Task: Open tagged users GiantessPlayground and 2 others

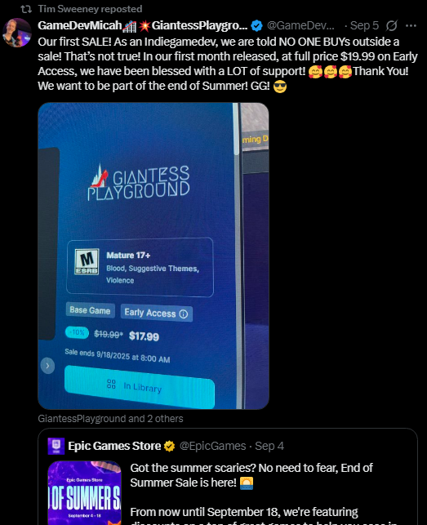Action: [x=110, y=419]
